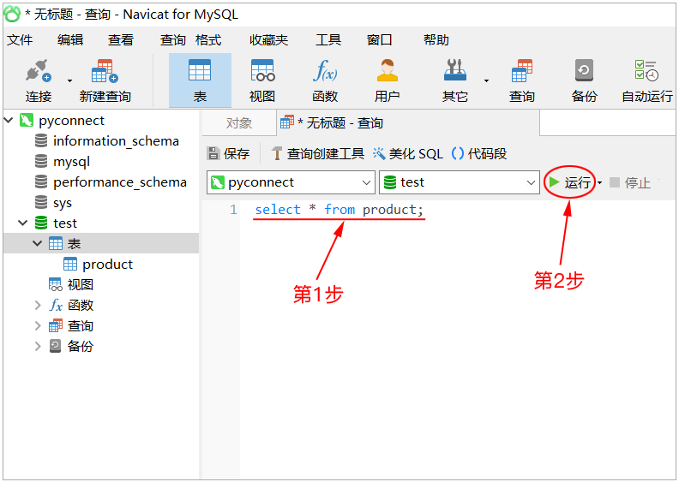Open the 窗口 menu

point(379,39)
